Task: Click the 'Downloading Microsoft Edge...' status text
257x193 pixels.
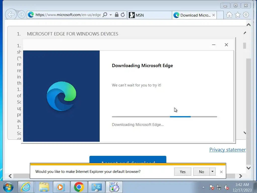Action: (138, 125)
